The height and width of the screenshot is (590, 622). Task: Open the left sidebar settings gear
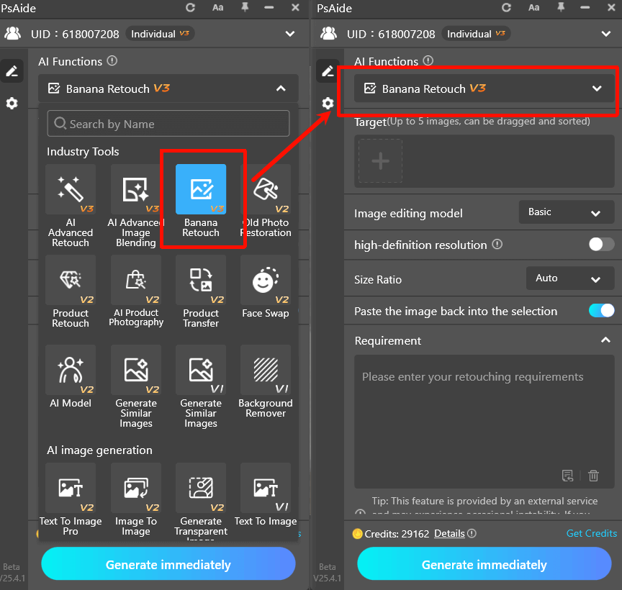click(x=11, y=104)
